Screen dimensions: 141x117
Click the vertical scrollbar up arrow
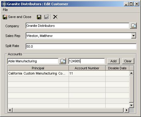132,73
